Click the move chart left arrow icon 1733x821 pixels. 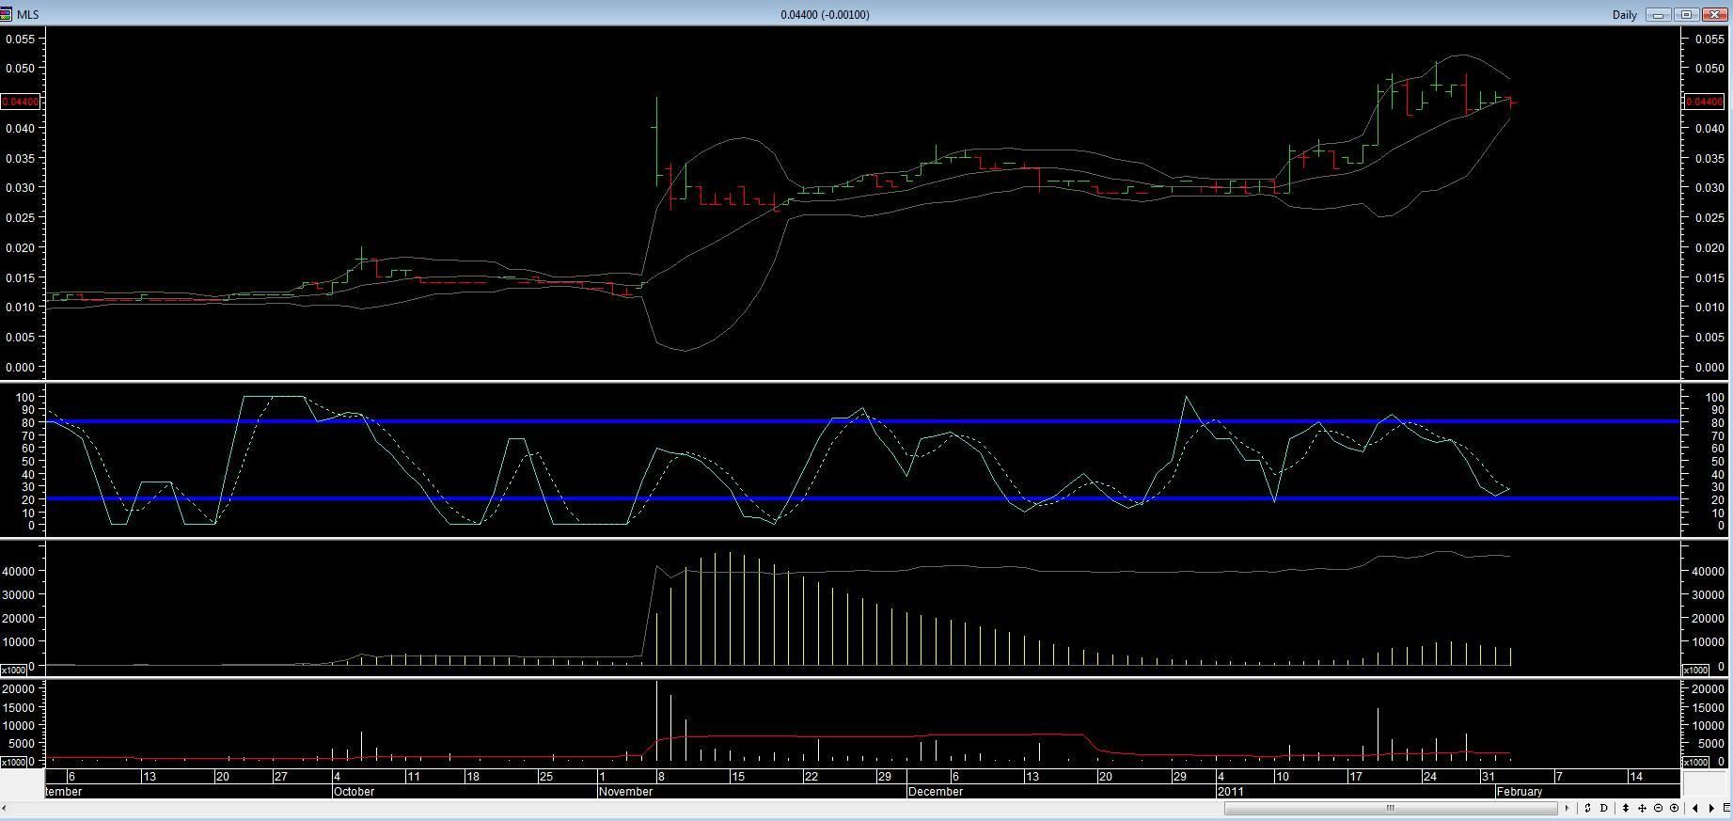tap(1694, 808)
